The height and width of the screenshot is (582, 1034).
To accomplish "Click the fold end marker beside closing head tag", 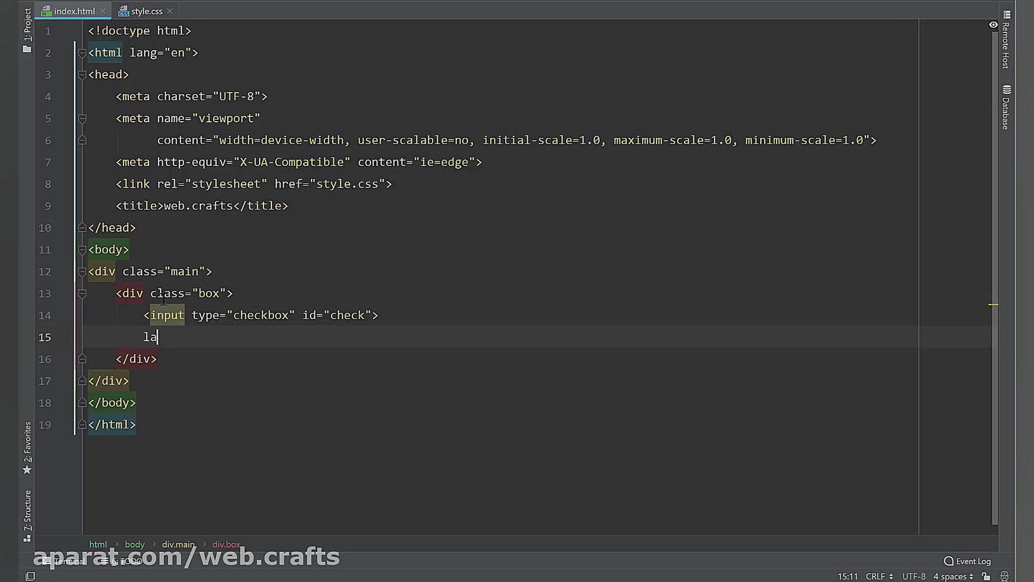I will 82,228.
